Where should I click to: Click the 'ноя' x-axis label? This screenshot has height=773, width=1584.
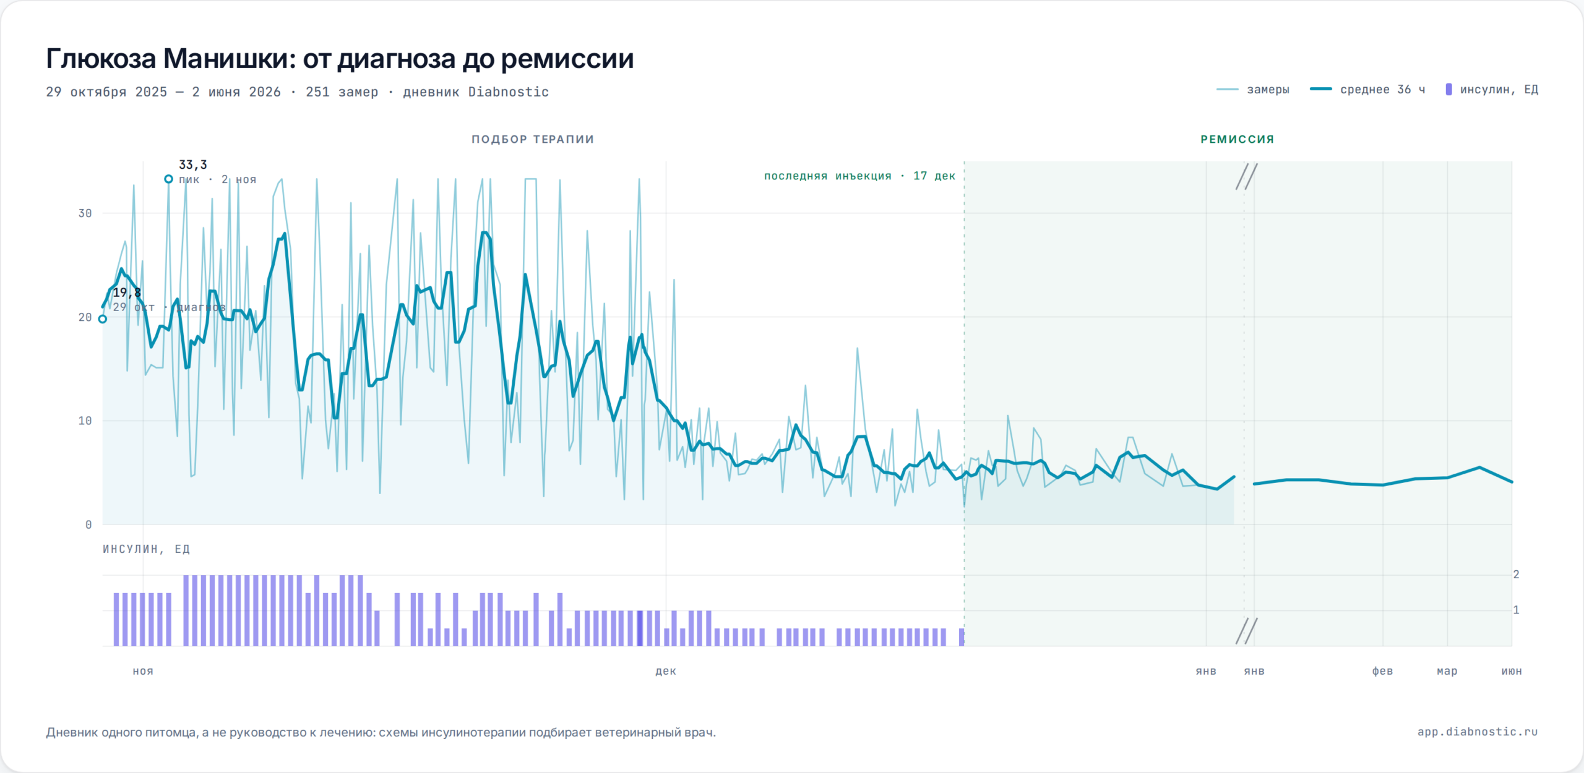coord(143,671)
